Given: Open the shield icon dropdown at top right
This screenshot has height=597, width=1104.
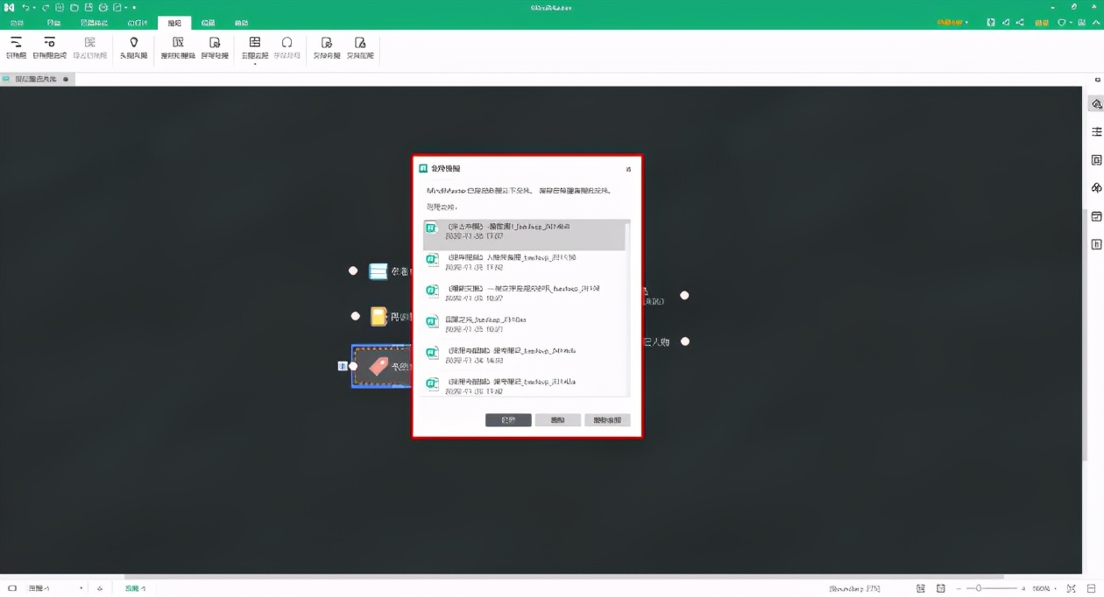Looking at the screenshot, I should (x=1064, y=22).
